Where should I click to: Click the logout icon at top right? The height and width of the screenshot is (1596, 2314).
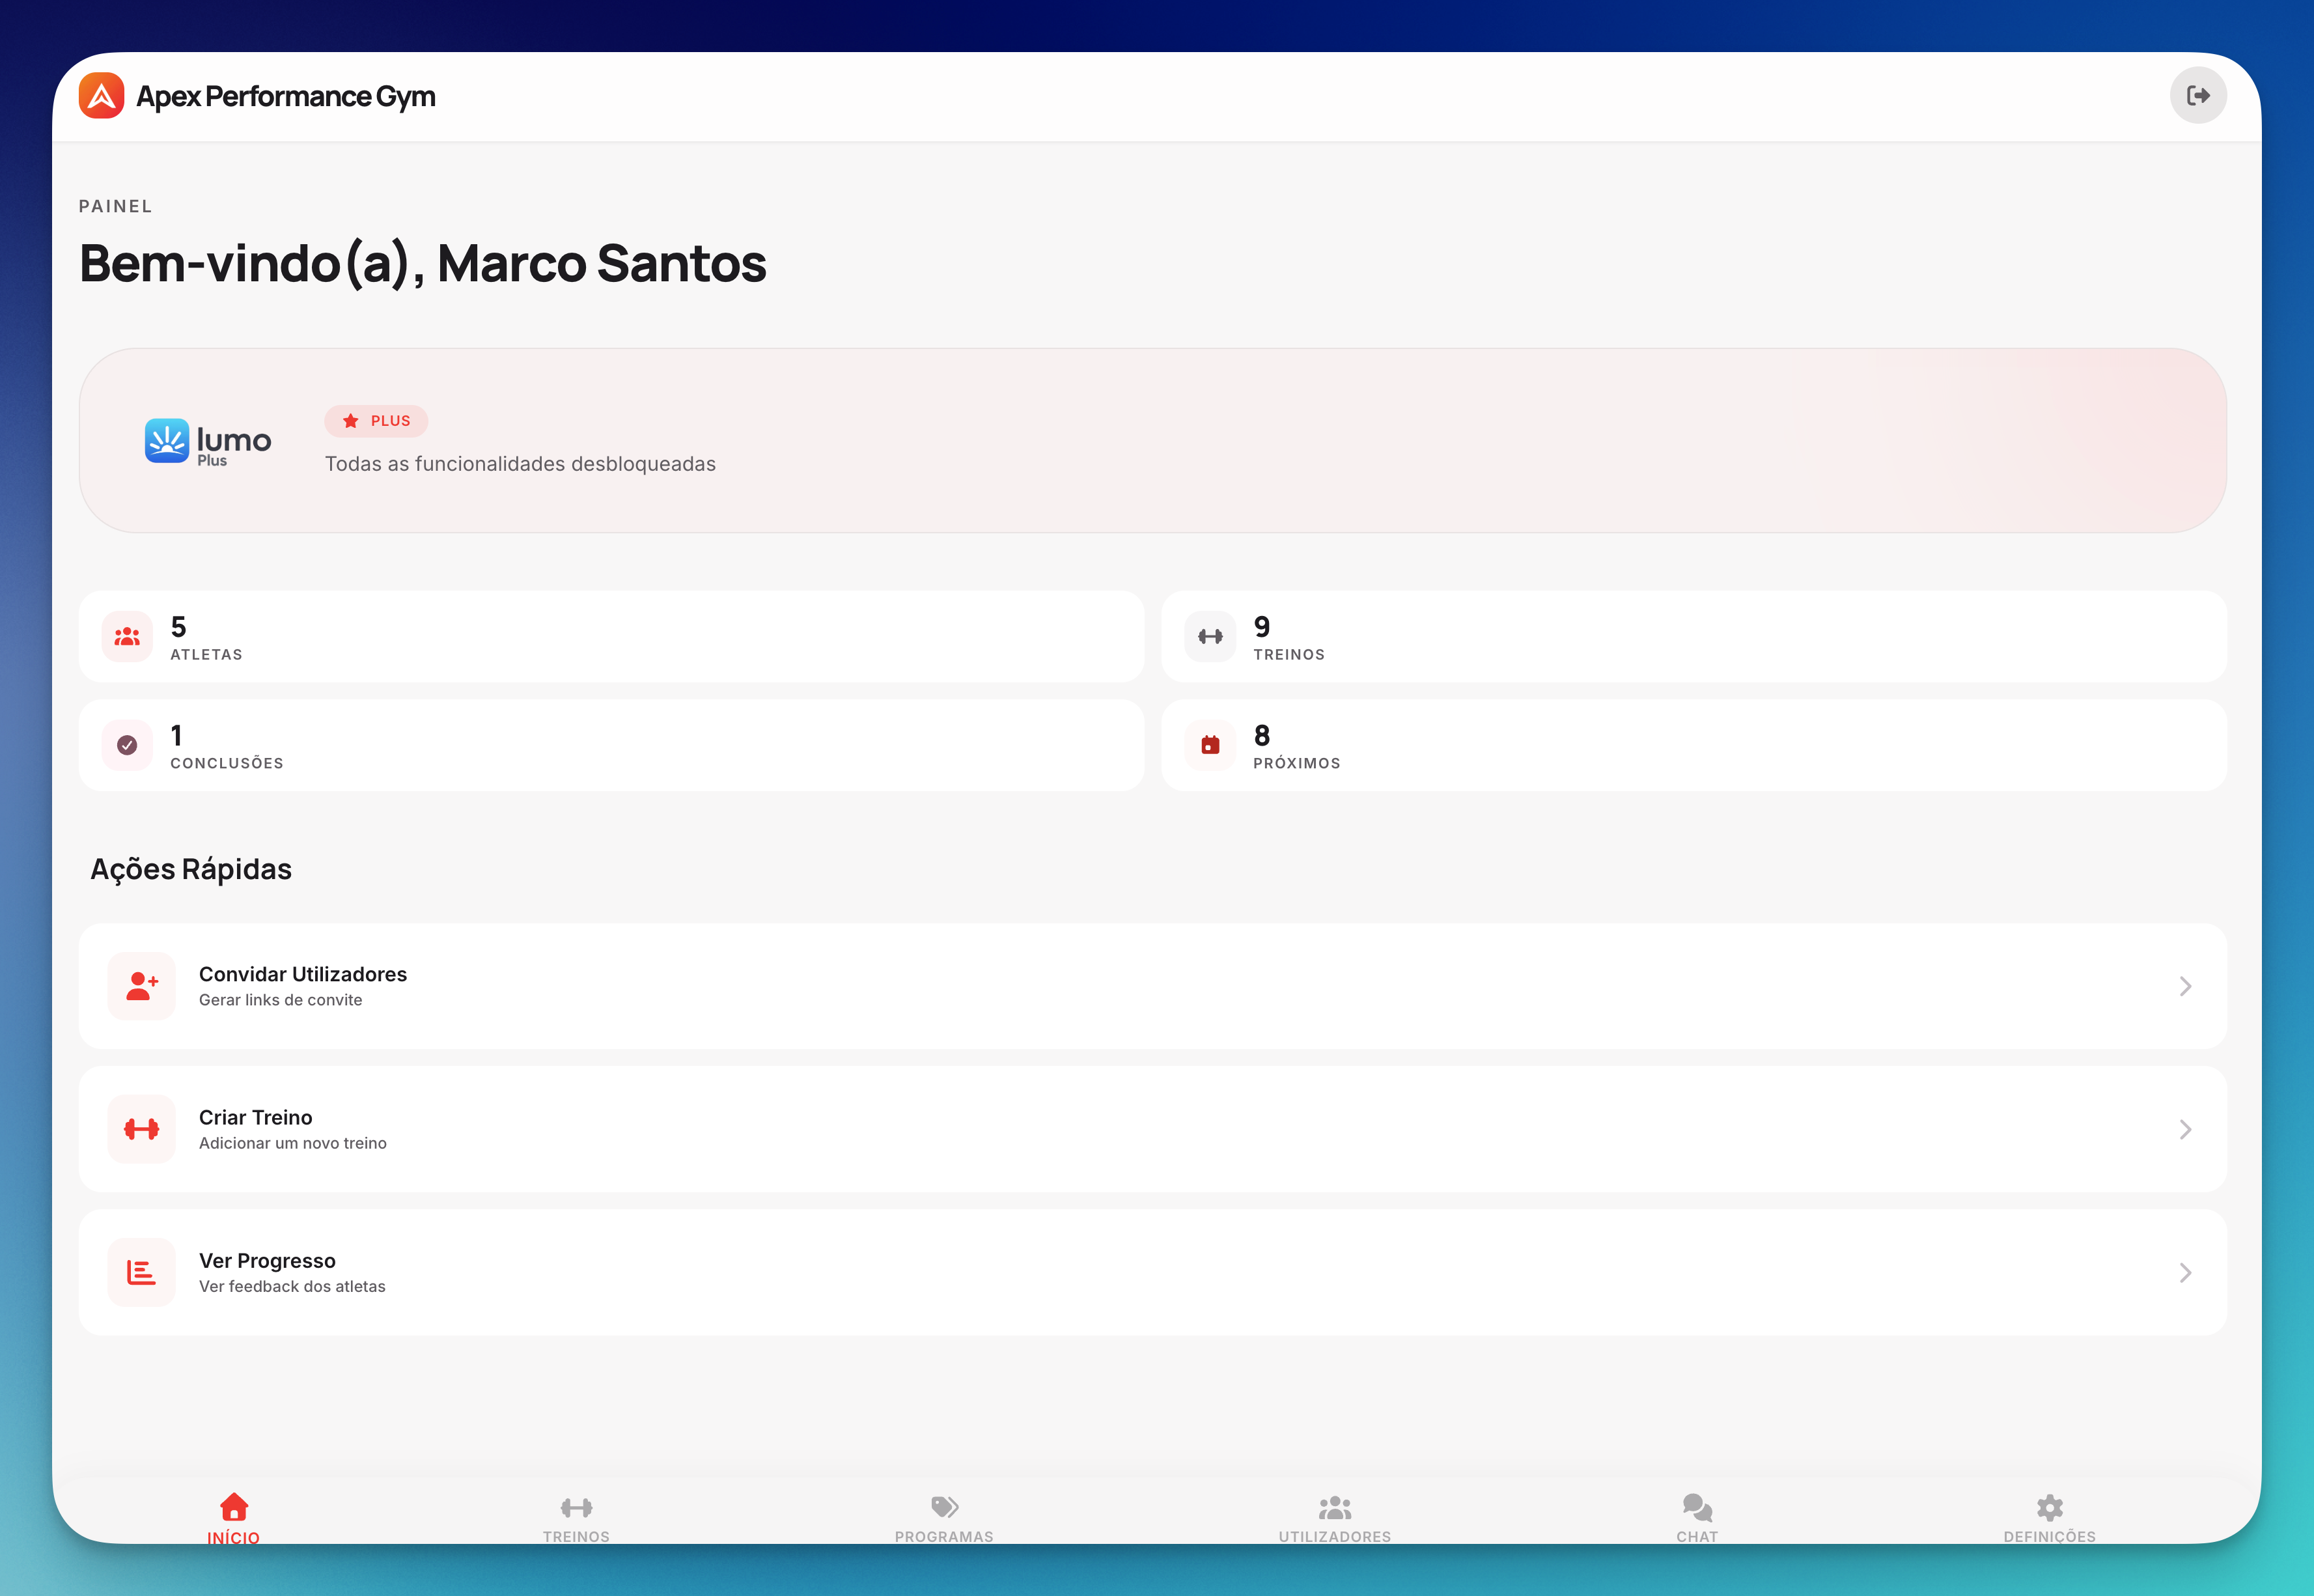pyautogui.click(x=2198, y=95)
